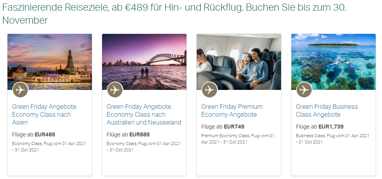Select the Sydney Harbour Bridge image
This screenshot has width=382, height=179.
(144, 62)
